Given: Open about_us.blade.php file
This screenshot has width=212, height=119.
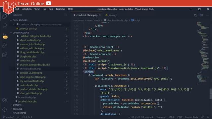Looking at the screenshot, I should (30, 40).
